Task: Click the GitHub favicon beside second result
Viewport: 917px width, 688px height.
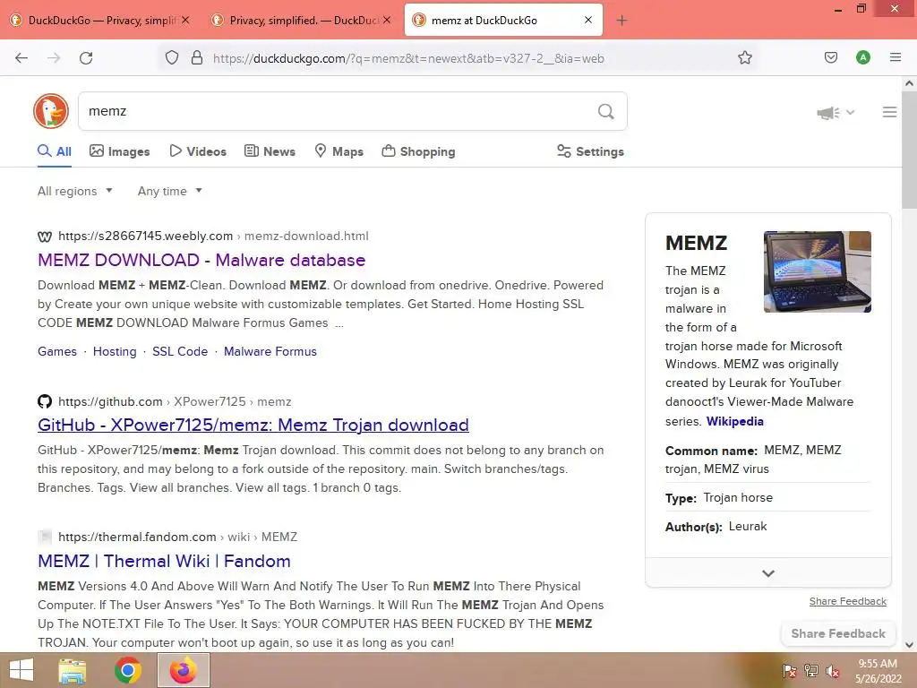Action: click(x=45, y=402)
